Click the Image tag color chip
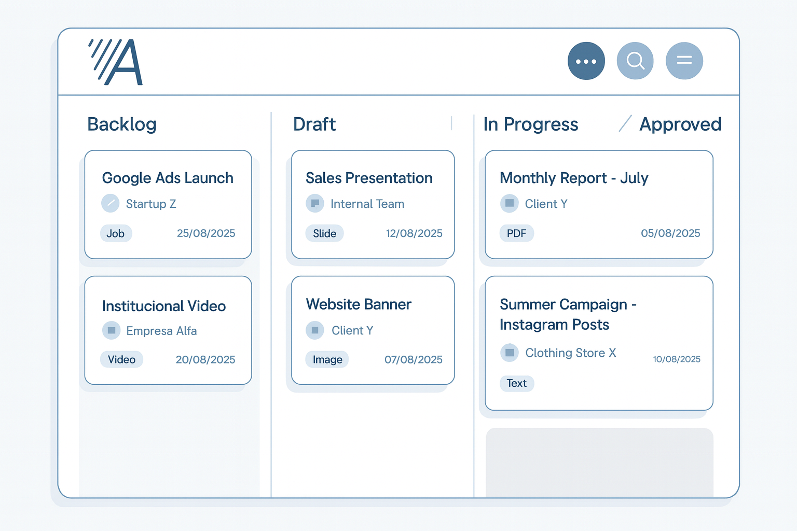The height and width of the screenshot is (531, 797). (x=327, y=359)
